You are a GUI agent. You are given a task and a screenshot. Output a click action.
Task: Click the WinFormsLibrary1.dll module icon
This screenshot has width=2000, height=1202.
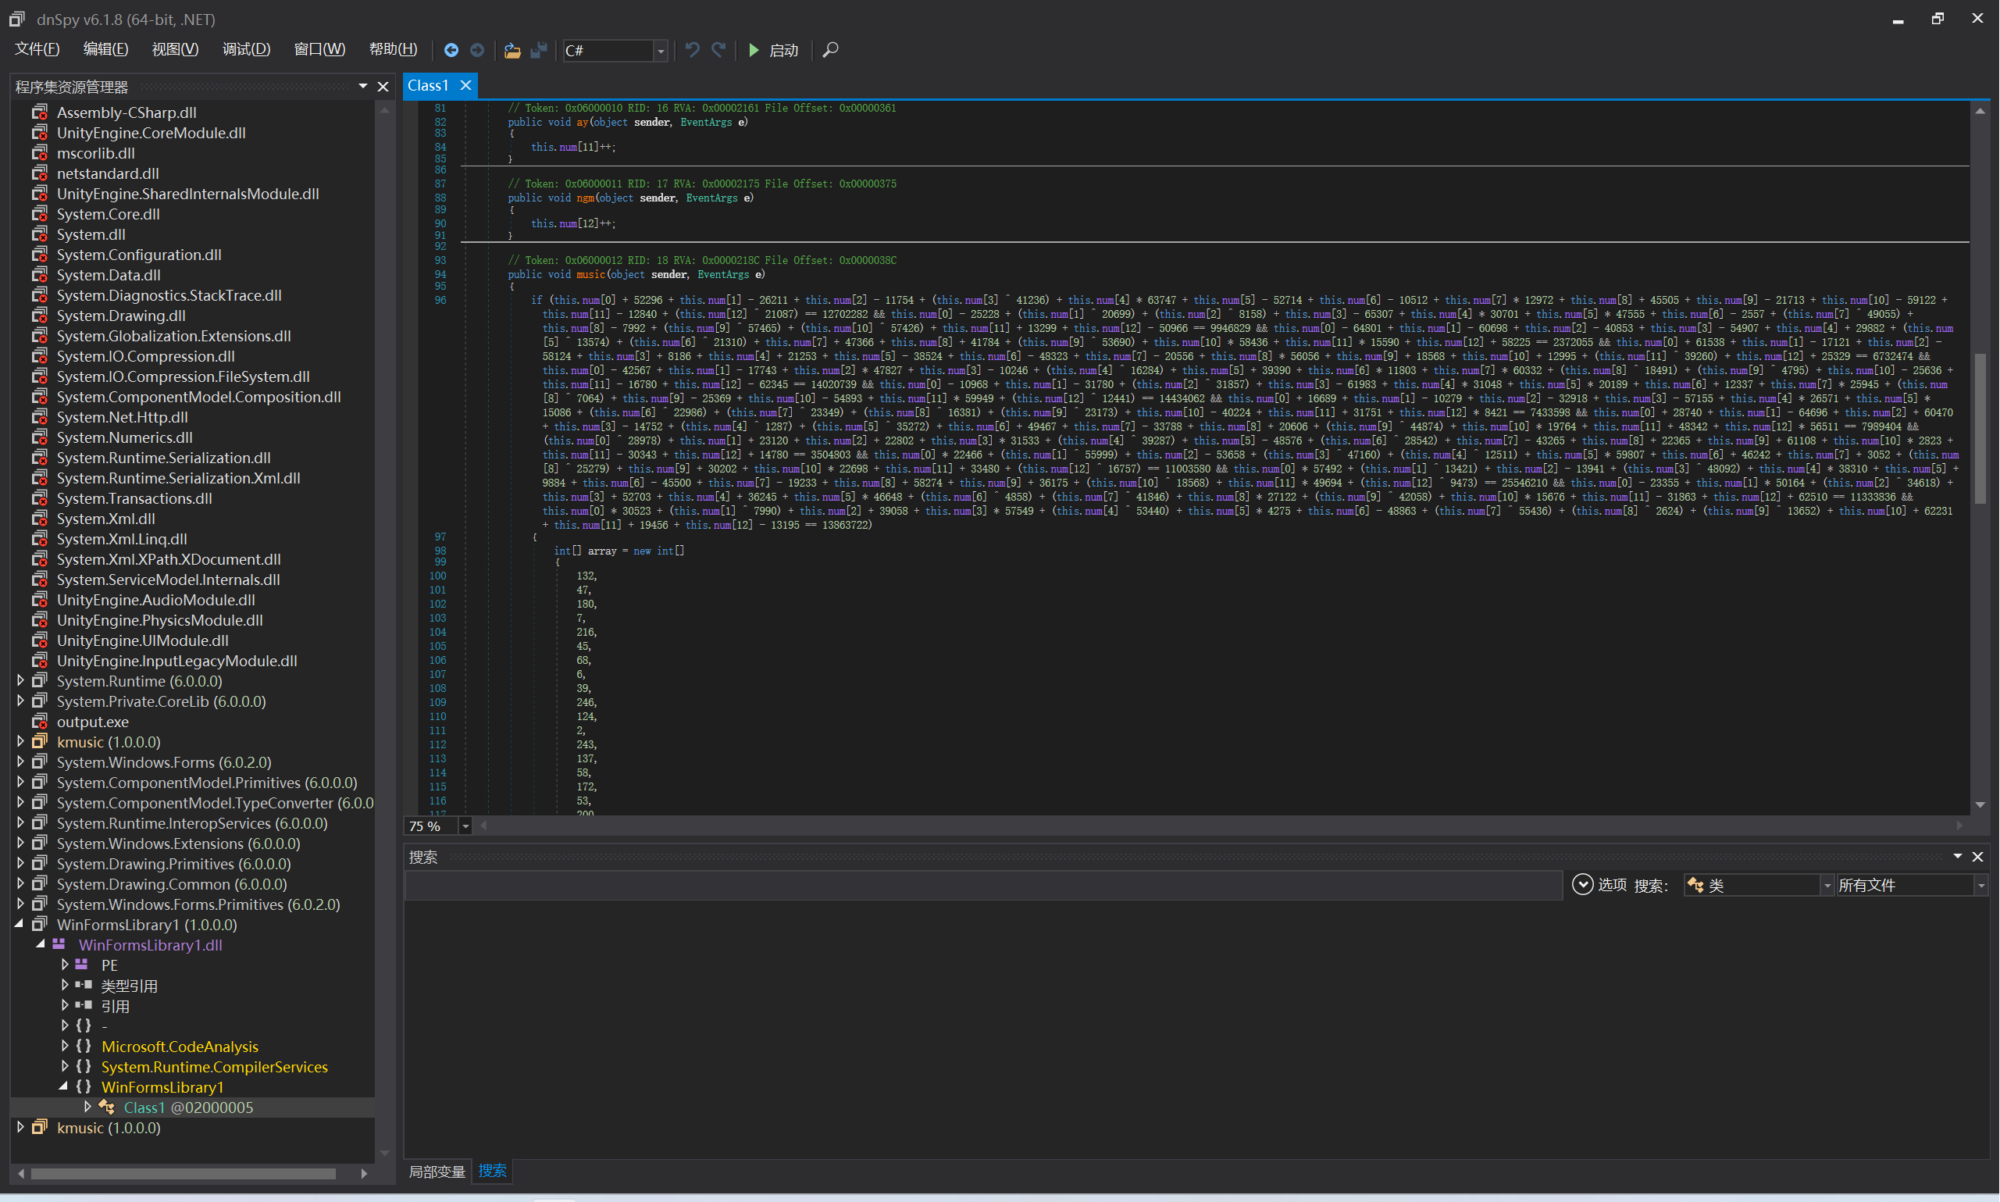point(59,944)
